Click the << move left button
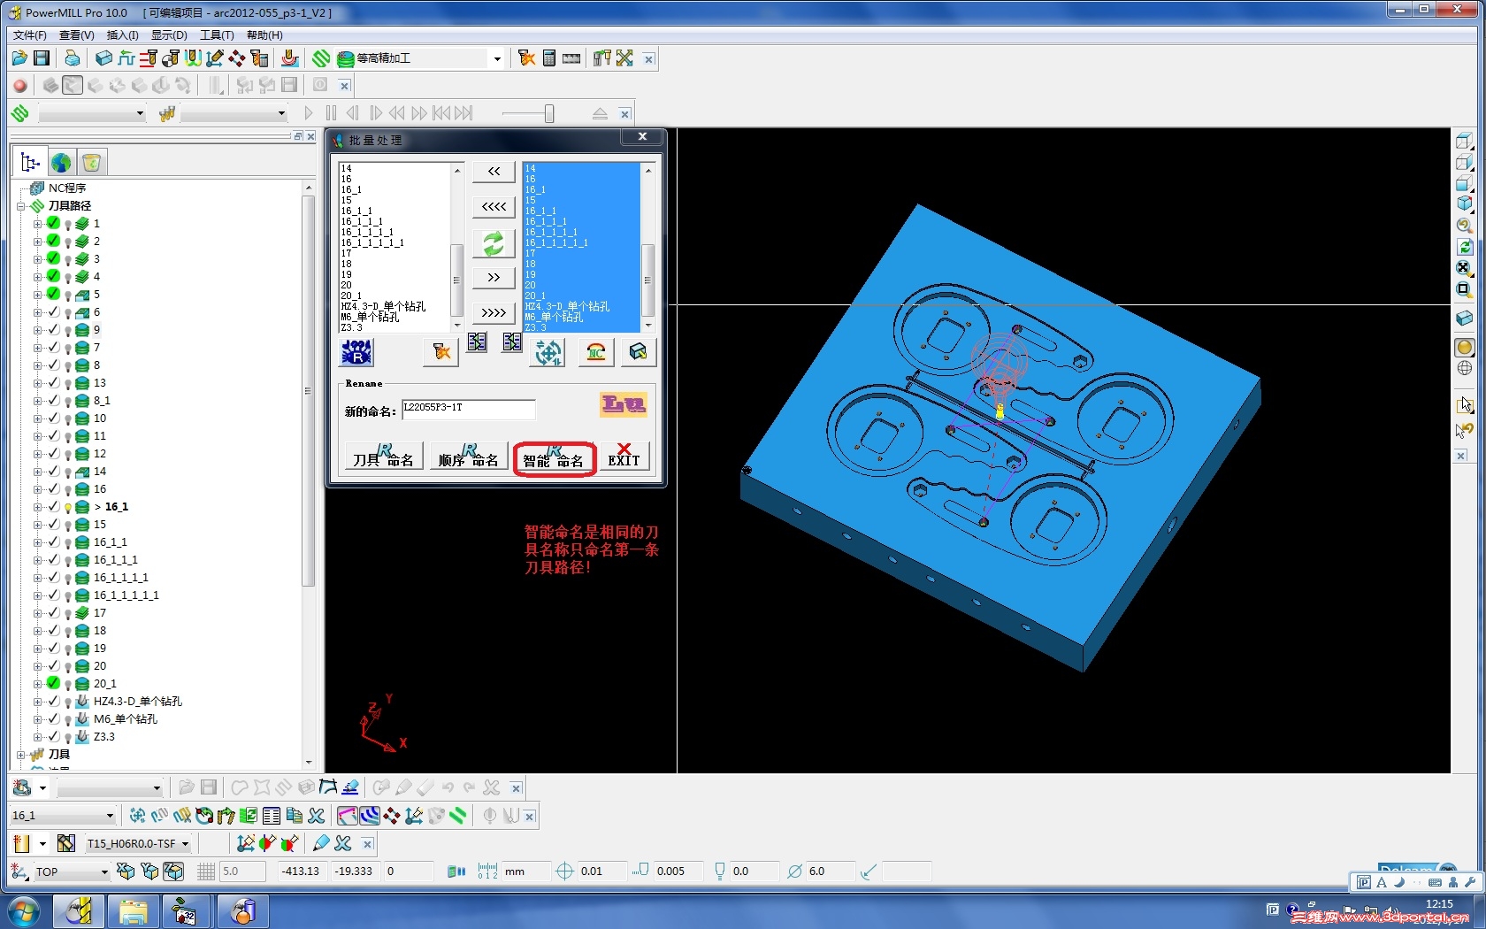This screenshot has width=1486, height=929. [x=494, y=172]
